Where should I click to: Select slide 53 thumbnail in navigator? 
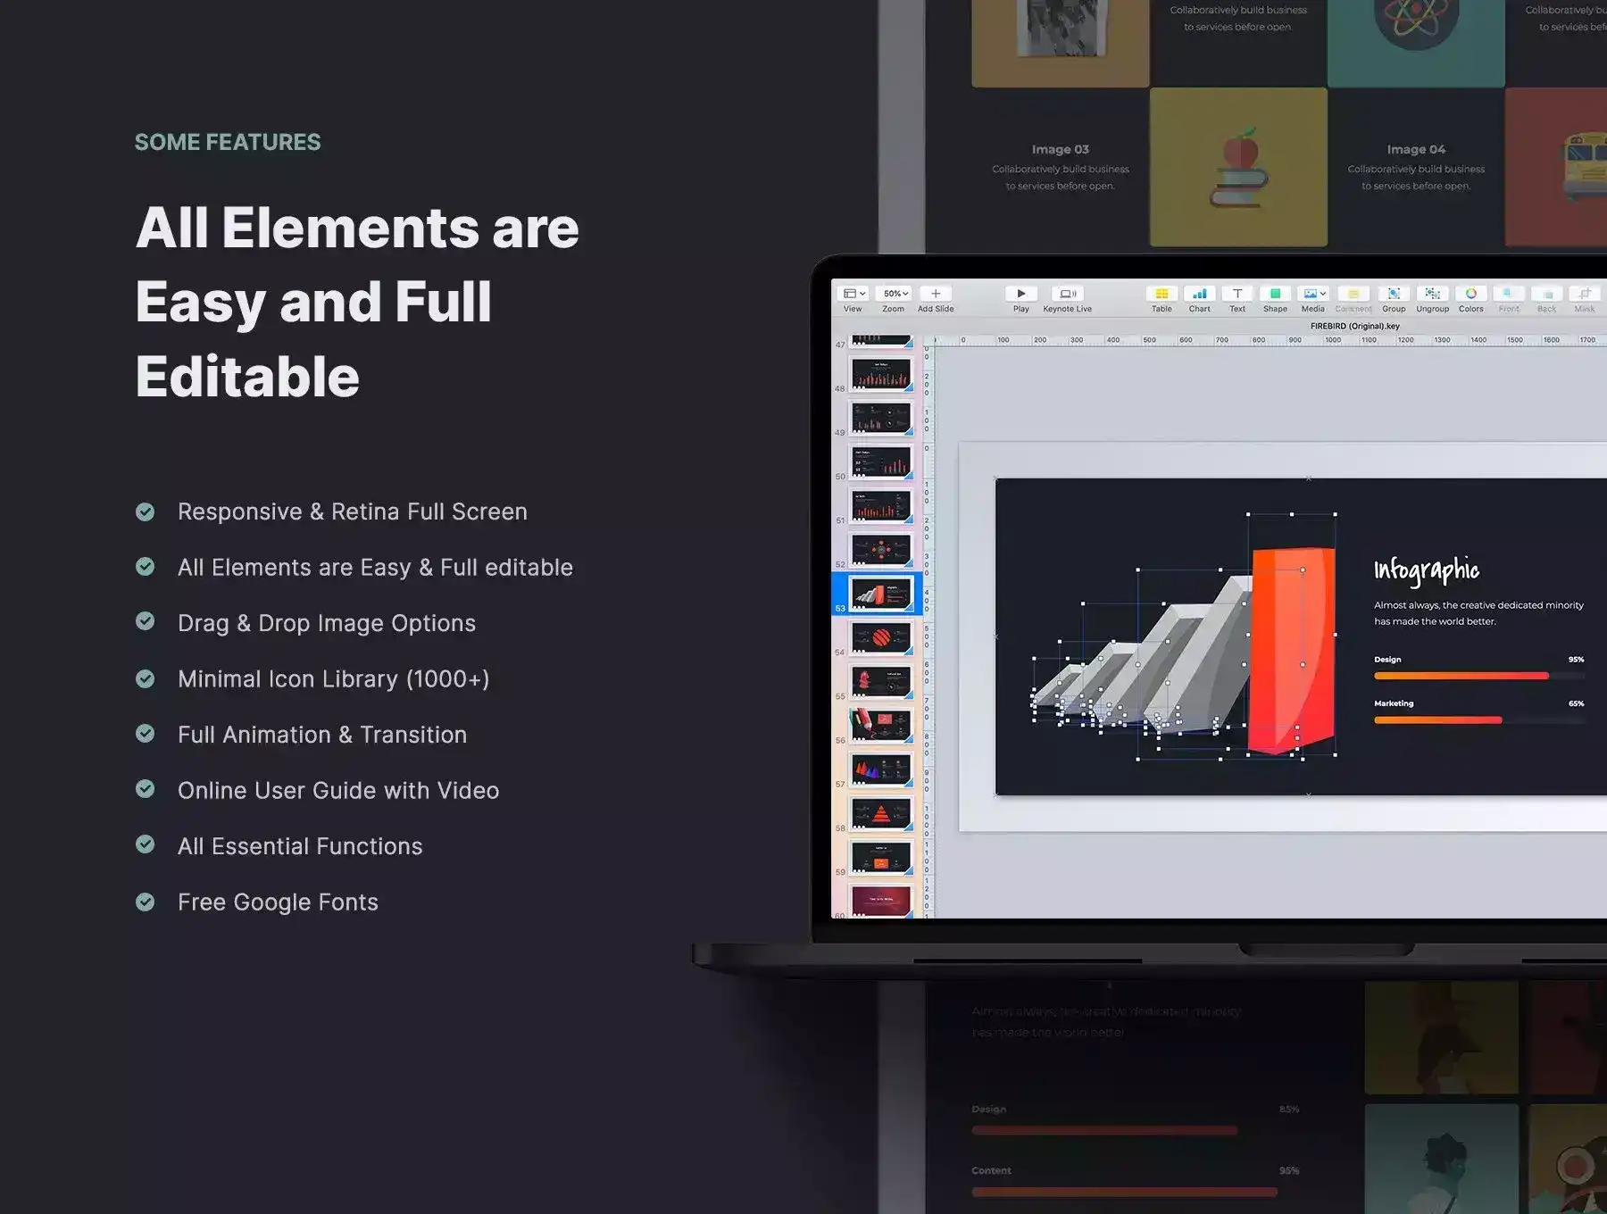tap(880, 594)
